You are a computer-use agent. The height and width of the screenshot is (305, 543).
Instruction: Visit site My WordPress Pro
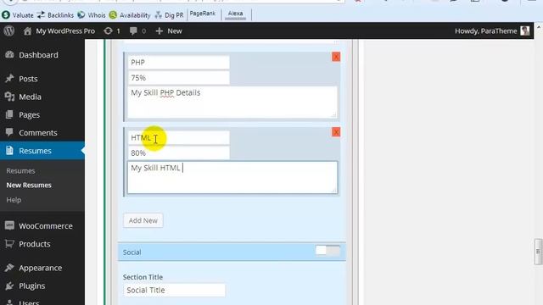click(x=59, y=30)
